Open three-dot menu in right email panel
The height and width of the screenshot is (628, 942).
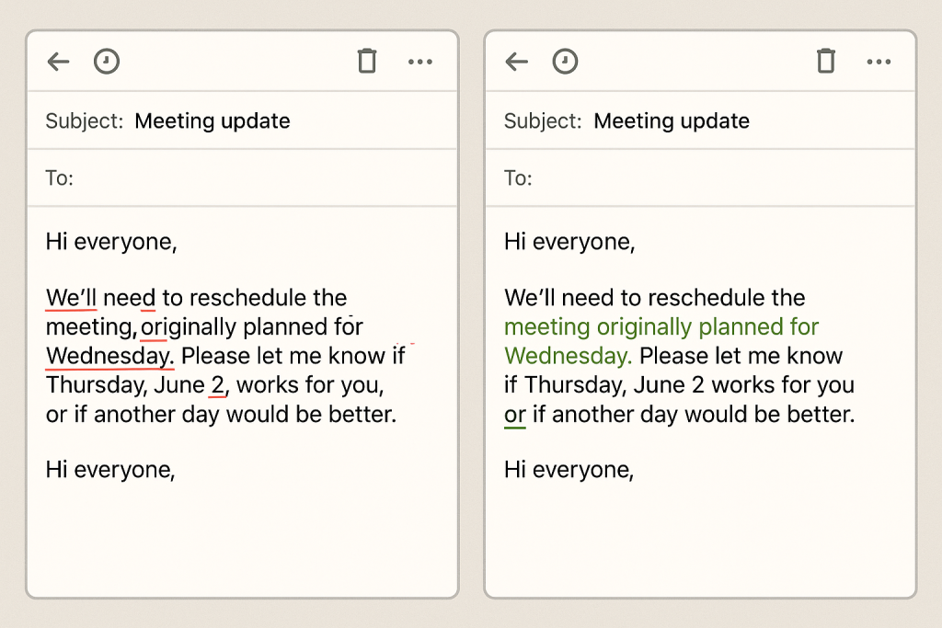click(879, 62)
